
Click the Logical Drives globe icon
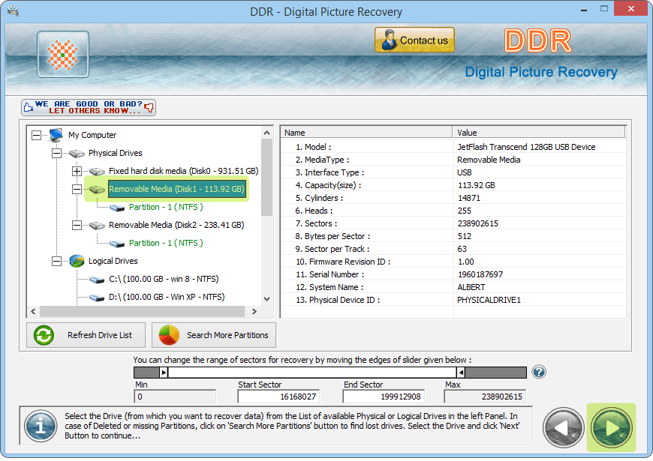[77, 261]
